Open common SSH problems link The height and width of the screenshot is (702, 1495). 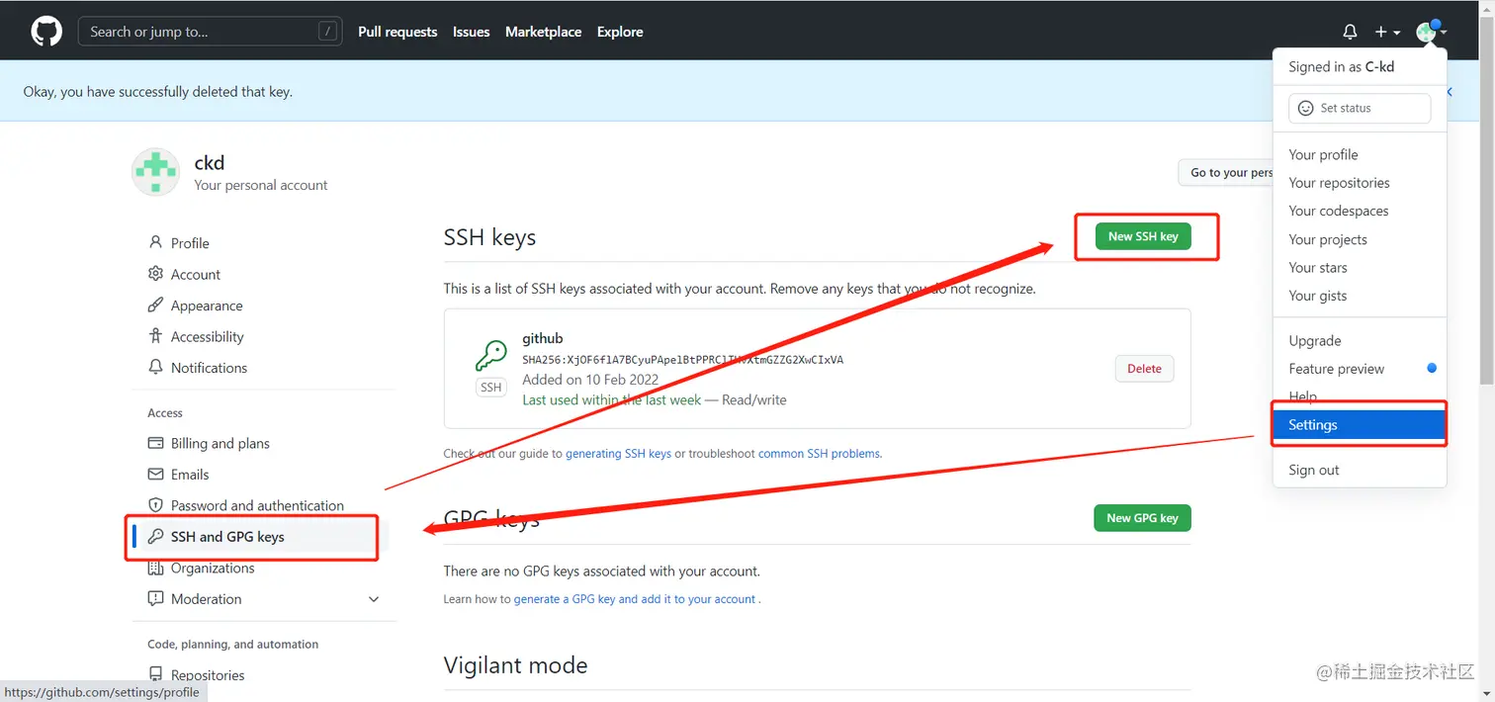(x=819, y=454)
